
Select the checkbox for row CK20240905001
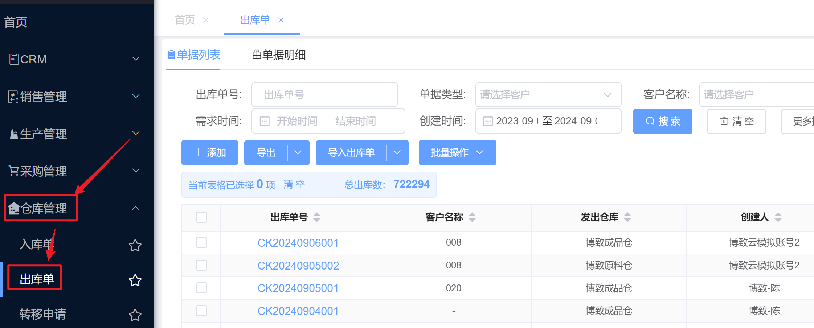coord(201,288)
